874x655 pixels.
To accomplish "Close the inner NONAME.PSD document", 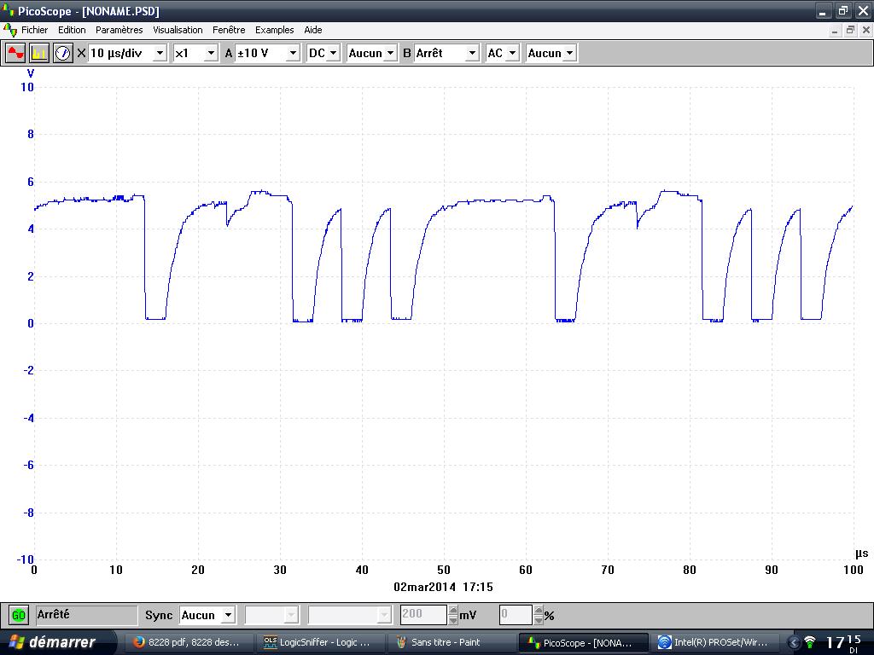I will click(865, 30).
